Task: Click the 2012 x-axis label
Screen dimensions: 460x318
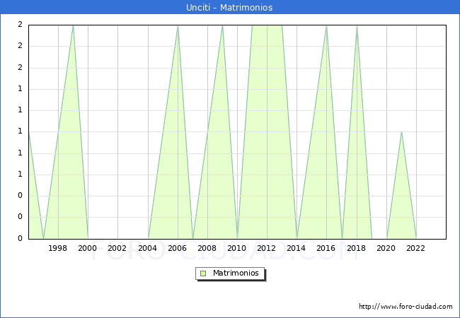Action: [x=266, y=248]
